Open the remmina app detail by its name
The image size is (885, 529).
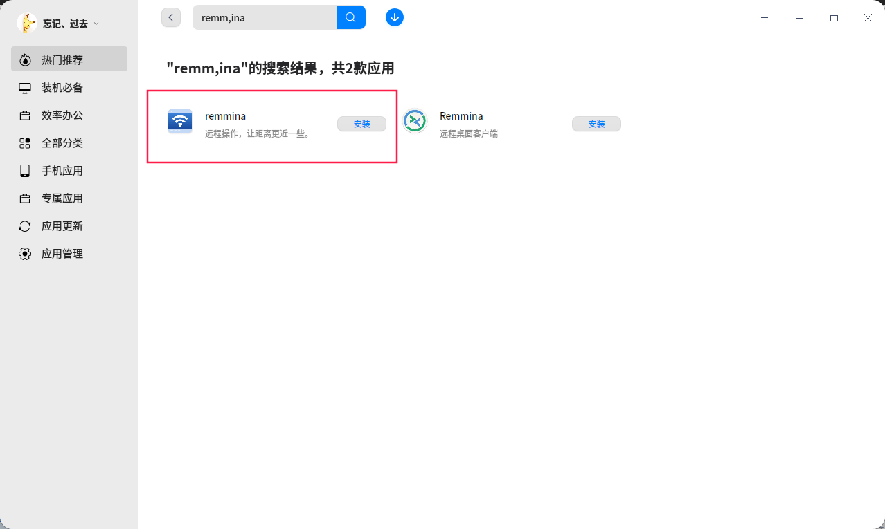coord(225,115)
